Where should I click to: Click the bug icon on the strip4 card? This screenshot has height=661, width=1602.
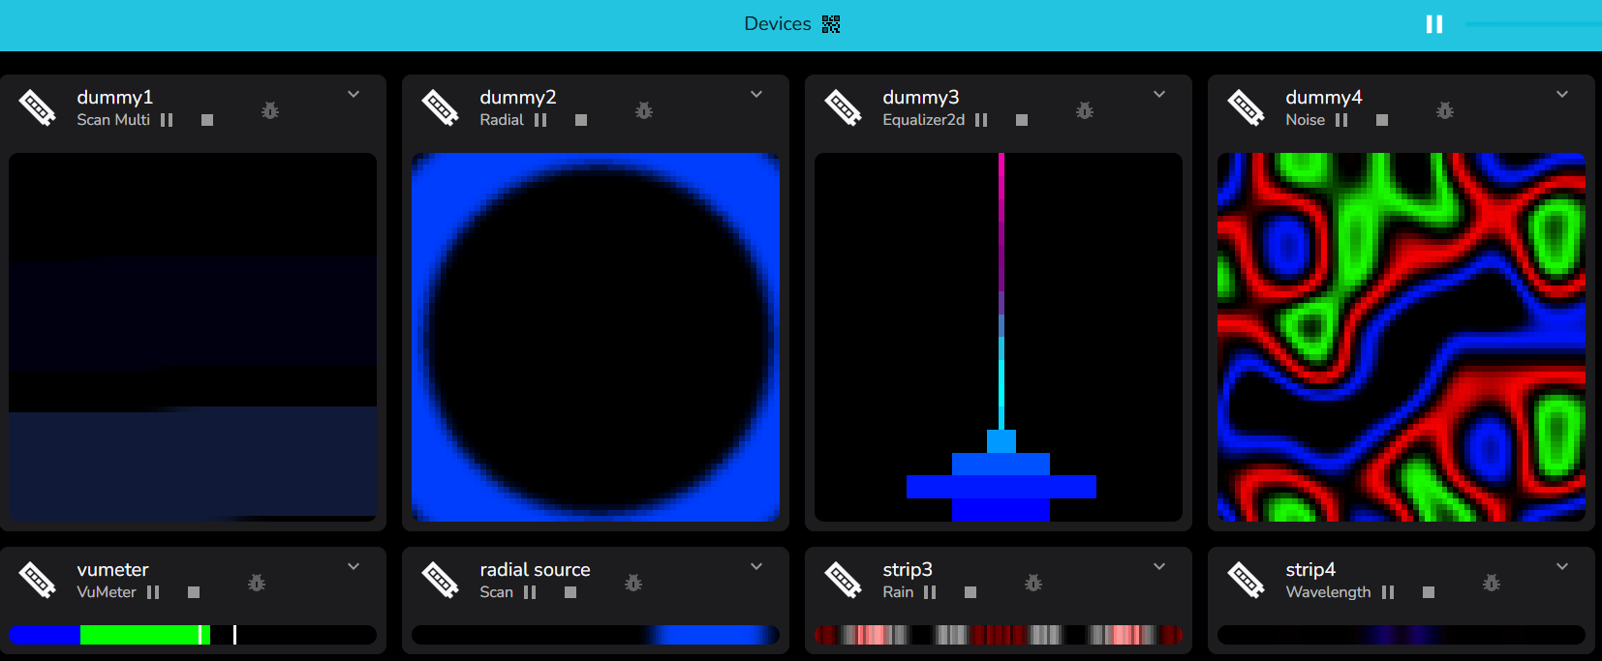point(1492,583)
